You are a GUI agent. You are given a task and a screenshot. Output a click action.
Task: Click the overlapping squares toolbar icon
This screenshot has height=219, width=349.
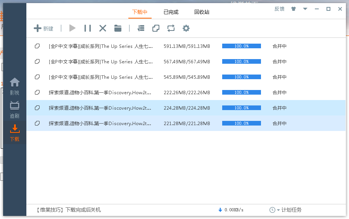(x=156, y=28)
